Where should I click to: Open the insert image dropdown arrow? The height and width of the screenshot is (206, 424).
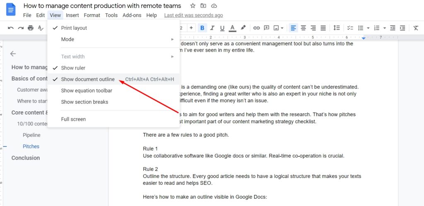tap(282, 28)
